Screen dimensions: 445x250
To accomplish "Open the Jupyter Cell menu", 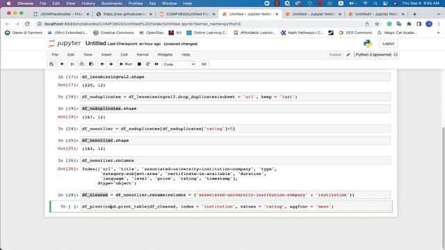I will pos(124,54).
